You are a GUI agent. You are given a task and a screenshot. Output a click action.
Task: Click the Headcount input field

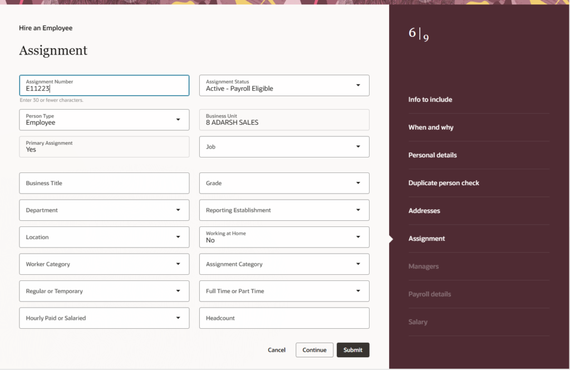pos(284,318)
